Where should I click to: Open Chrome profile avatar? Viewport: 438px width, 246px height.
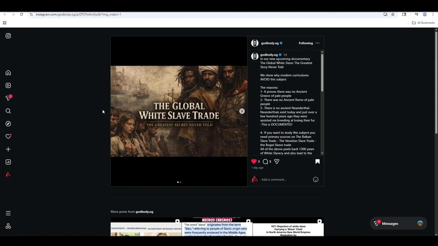[x=425, y=14]
